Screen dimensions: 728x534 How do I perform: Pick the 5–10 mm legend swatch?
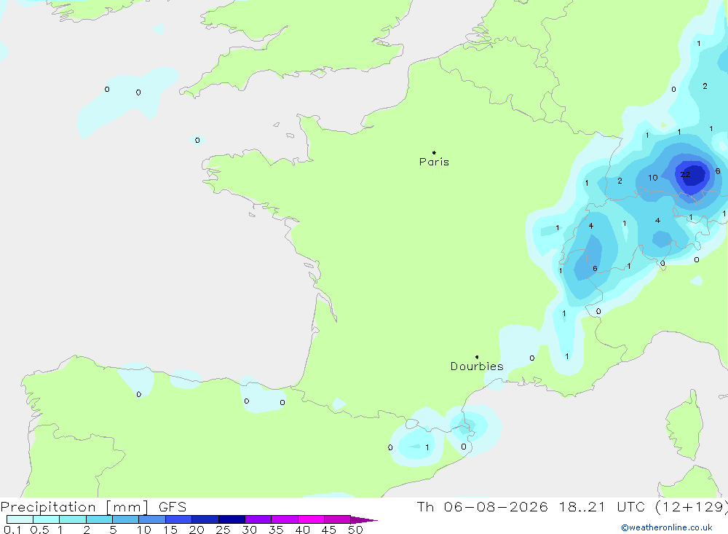(x=126, y=519)
